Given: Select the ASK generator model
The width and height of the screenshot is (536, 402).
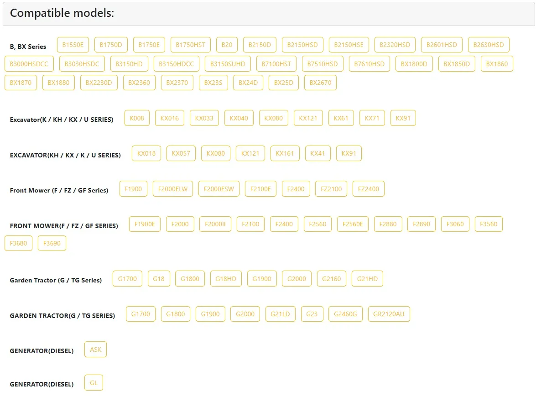Looking at the screenshot, I should 96,350.
